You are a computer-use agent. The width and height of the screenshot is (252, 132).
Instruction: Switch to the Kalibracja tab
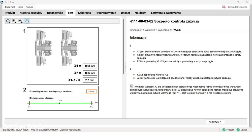[x=84, y=13]
